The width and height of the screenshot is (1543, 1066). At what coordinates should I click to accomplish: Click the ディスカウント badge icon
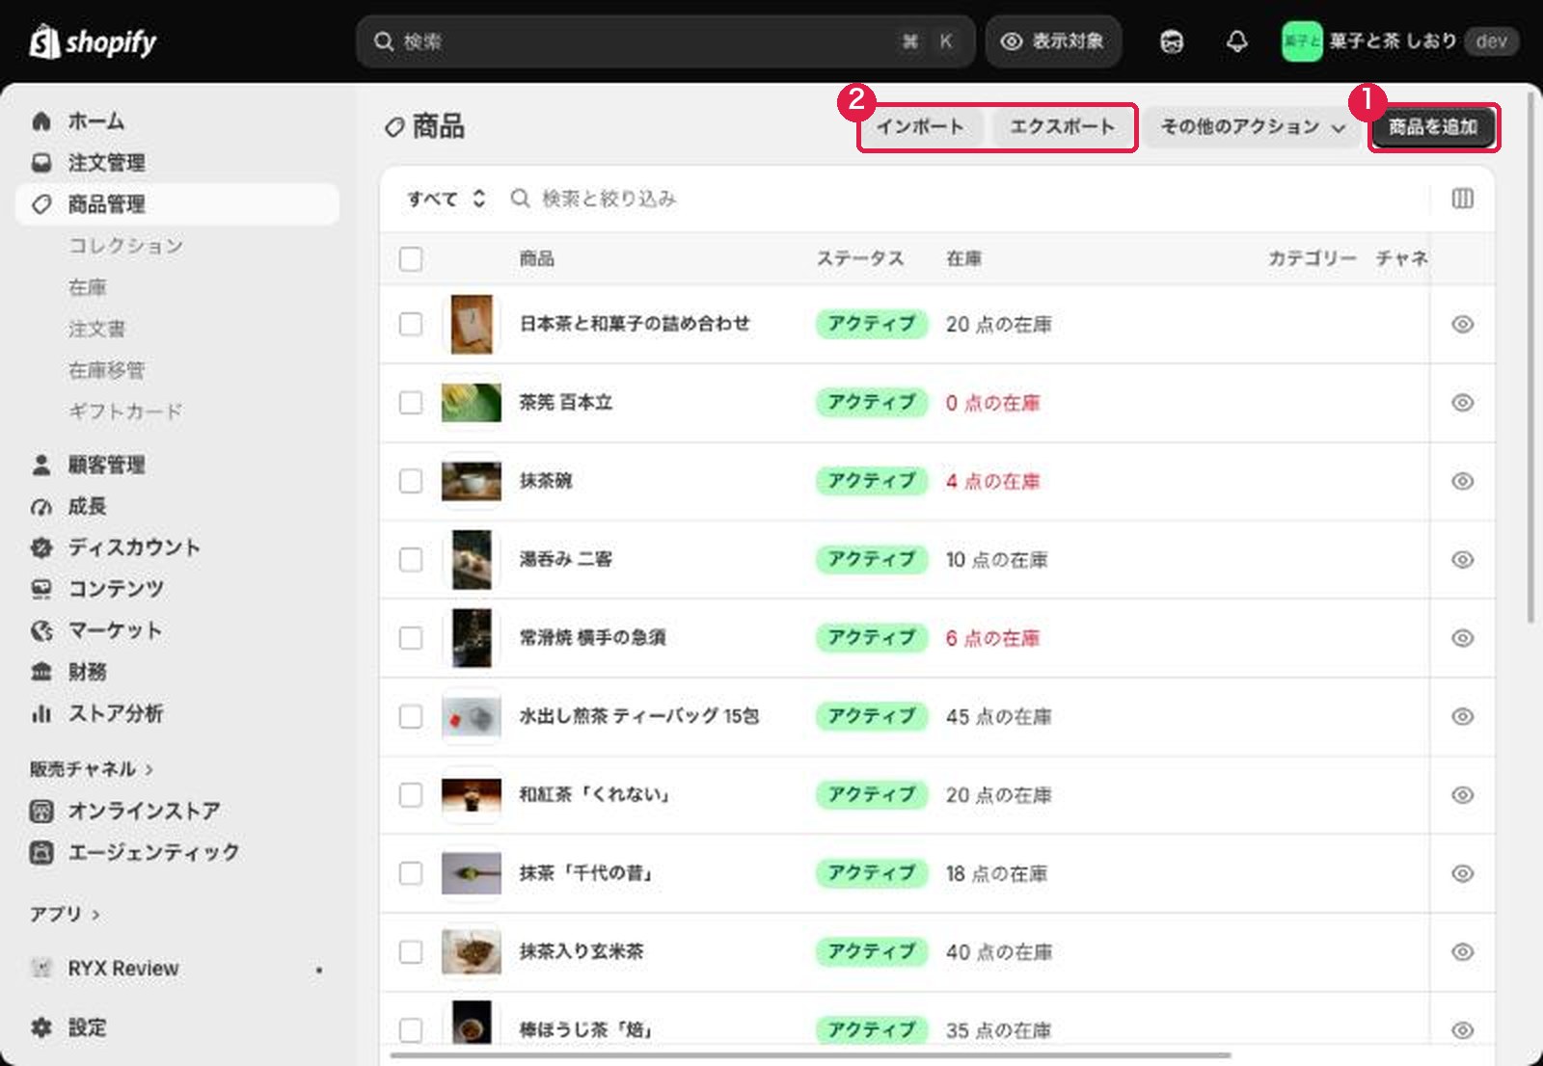(41, 547)
